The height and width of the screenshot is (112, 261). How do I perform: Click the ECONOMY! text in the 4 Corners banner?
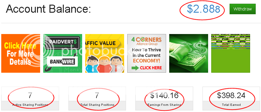click(147, 61)
